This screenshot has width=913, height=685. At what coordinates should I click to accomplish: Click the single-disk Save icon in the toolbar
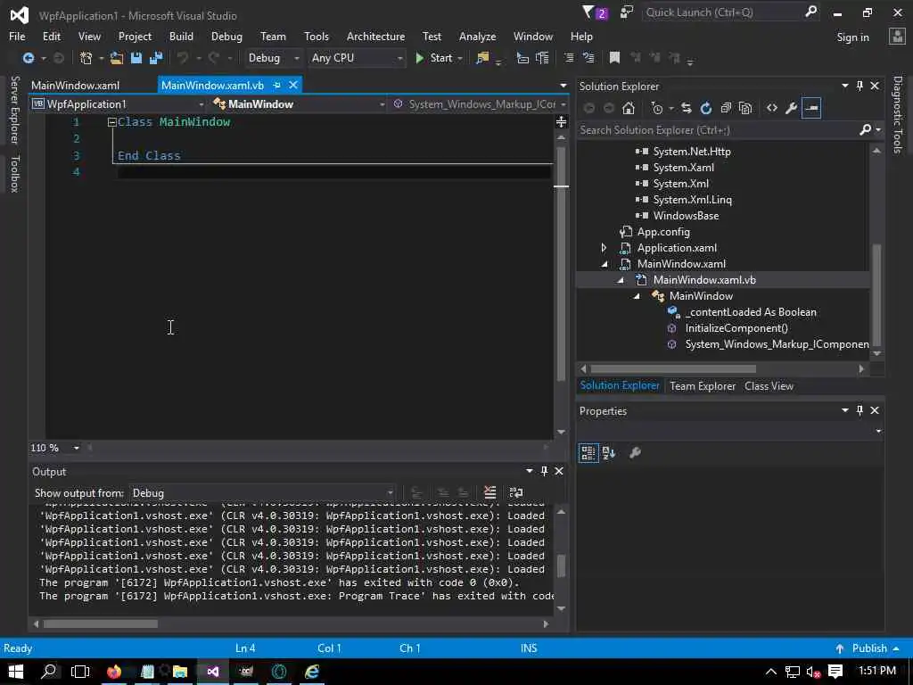click(x=136, y=58)
